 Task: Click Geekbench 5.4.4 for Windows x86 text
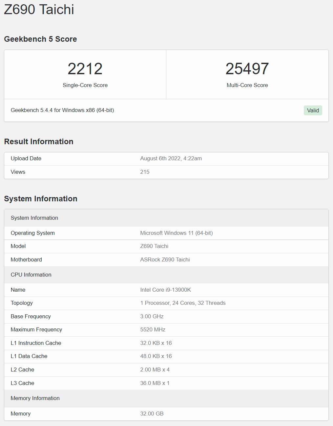(62, 110)
